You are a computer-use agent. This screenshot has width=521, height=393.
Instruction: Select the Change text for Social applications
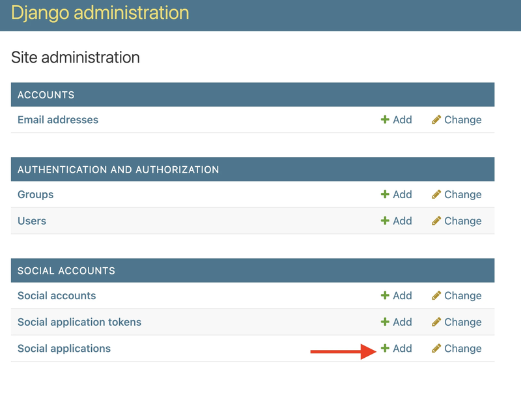click(x=463, y=349)
